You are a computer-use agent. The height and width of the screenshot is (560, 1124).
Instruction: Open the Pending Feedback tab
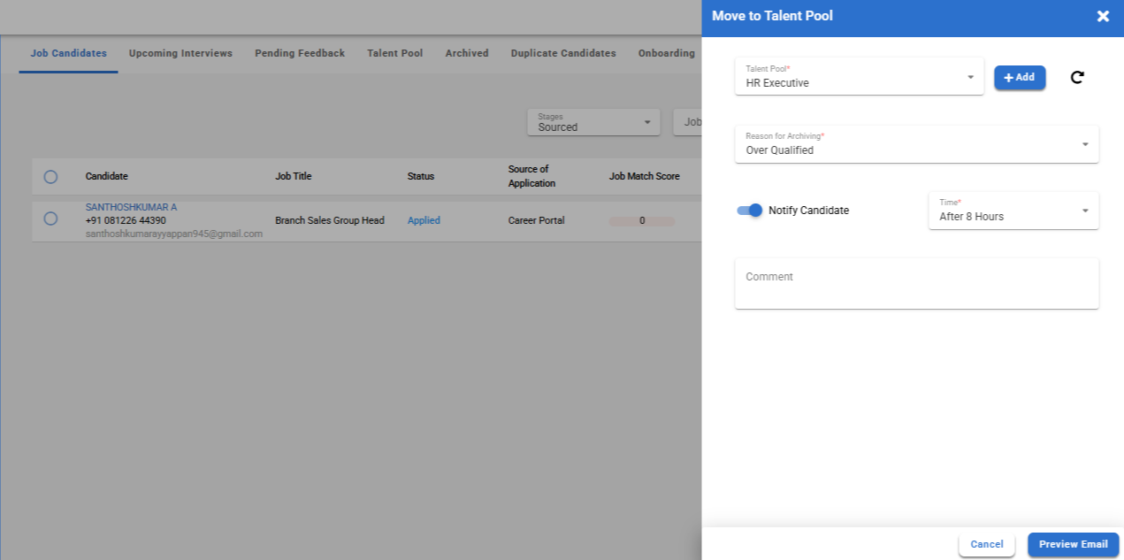pyautogui.click(x=300, y=53)
